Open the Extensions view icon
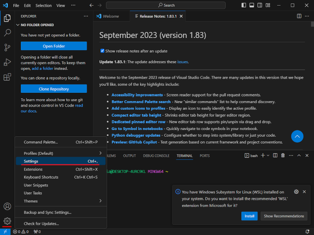Screen dimensions: 314x235 coord(7,77)
